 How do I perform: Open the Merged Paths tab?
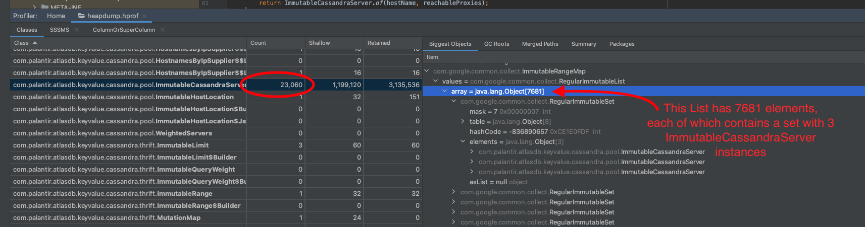click(540, 44)
